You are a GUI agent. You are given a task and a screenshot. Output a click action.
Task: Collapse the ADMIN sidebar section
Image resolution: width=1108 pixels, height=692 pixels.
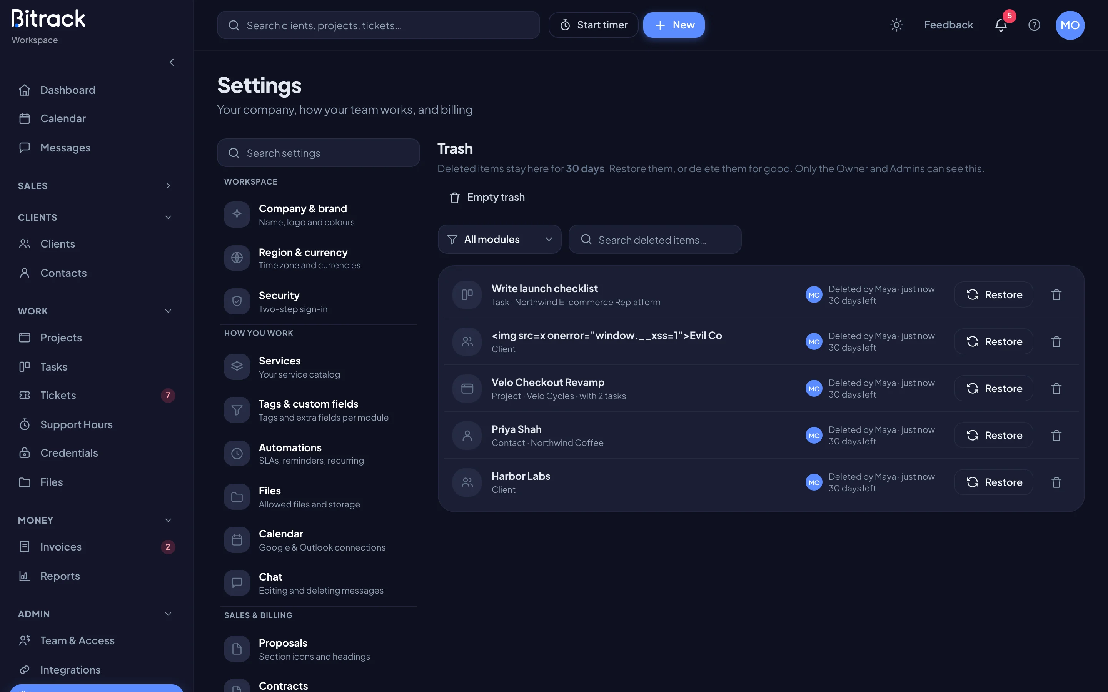pos(96,614)
